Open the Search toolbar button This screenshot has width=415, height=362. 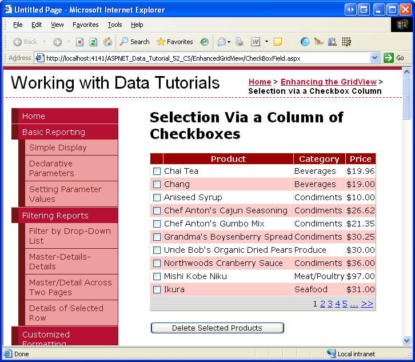pos(134,42)
